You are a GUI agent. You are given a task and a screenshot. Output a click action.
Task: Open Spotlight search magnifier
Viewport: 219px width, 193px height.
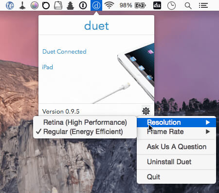(188, 6)
